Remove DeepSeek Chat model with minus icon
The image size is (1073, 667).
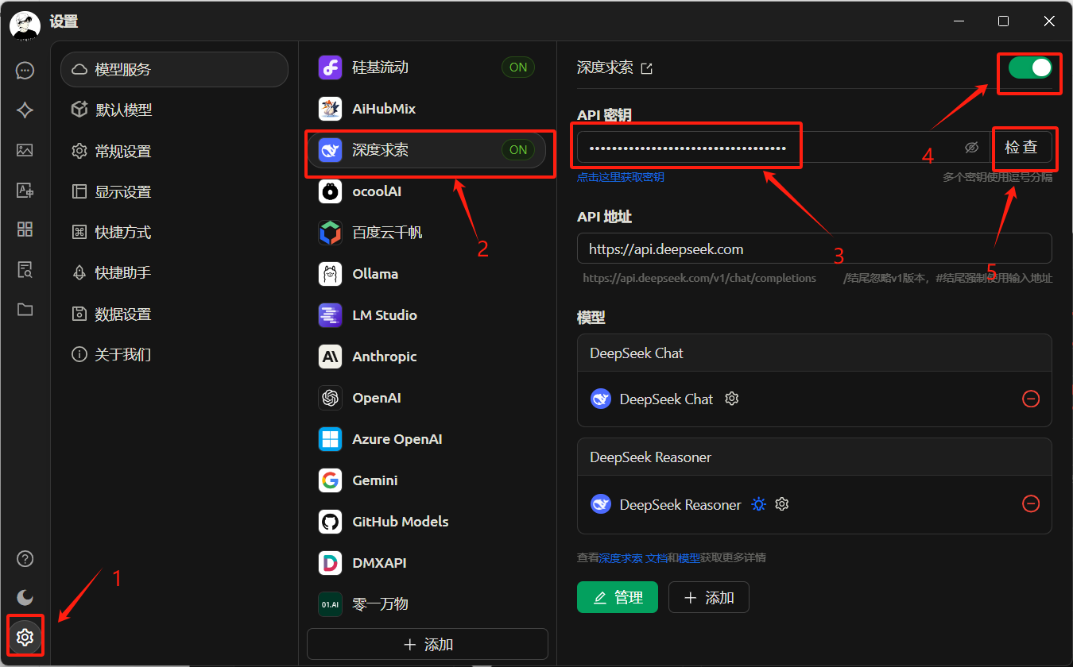pos(1030,399)
